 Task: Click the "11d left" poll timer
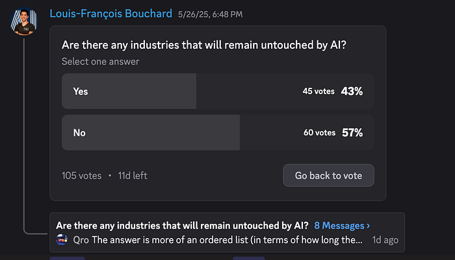pyautogui.click(x=131, y=175)
